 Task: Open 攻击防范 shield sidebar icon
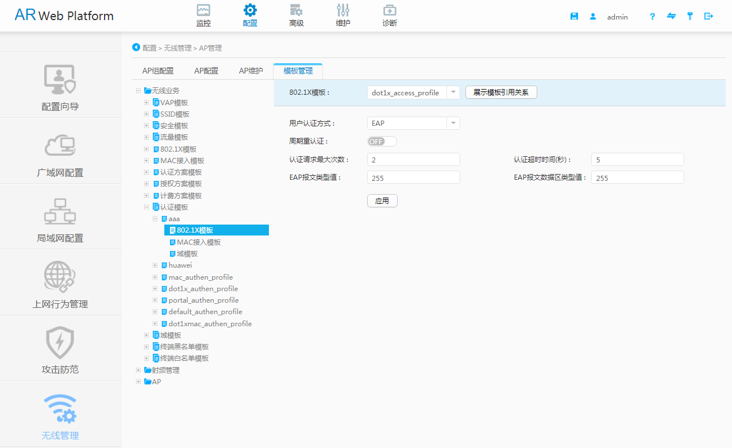click(60, 343)
